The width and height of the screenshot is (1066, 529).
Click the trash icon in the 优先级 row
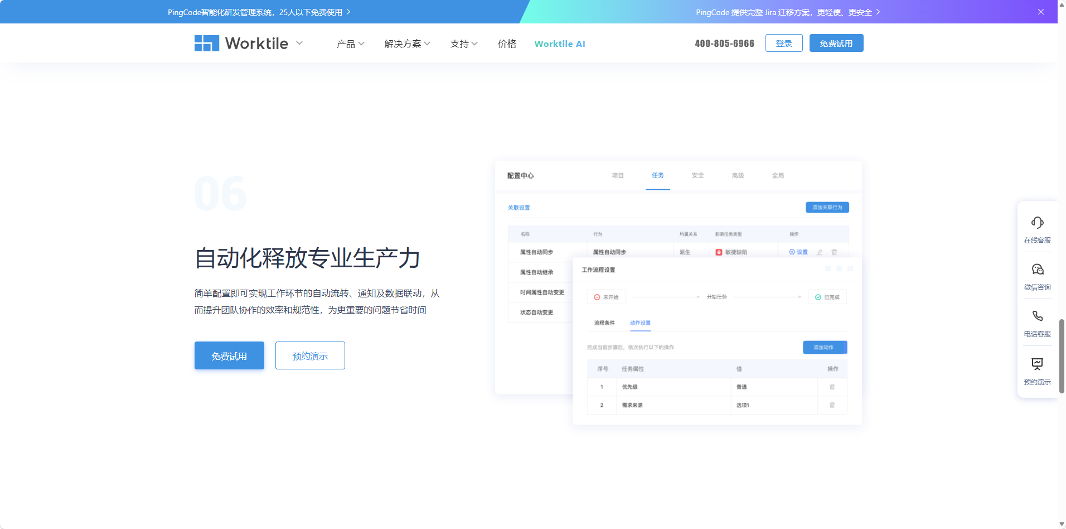(x=832, y=387)
